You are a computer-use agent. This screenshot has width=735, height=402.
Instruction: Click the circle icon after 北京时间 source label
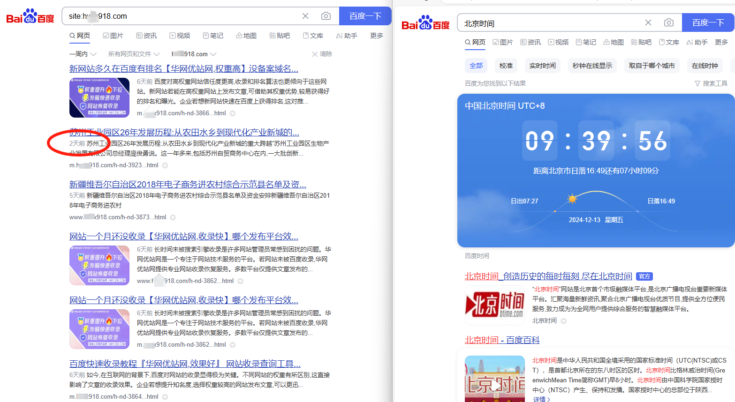pyautogui.click(x=564, y=321)
